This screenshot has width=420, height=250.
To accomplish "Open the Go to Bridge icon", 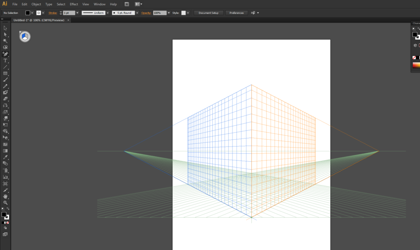I will click(127, 4).
